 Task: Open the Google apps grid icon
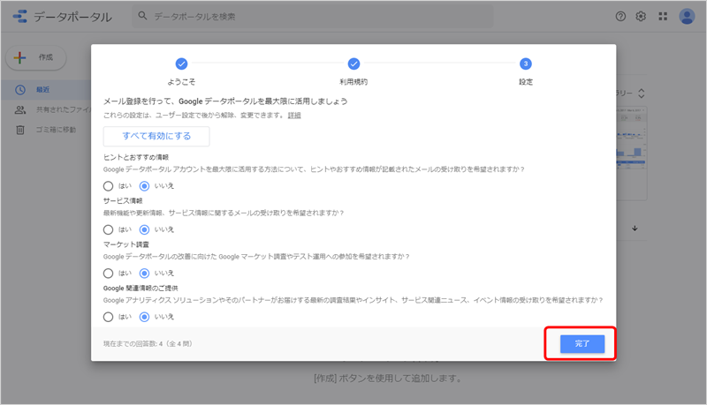coord(663,16)
